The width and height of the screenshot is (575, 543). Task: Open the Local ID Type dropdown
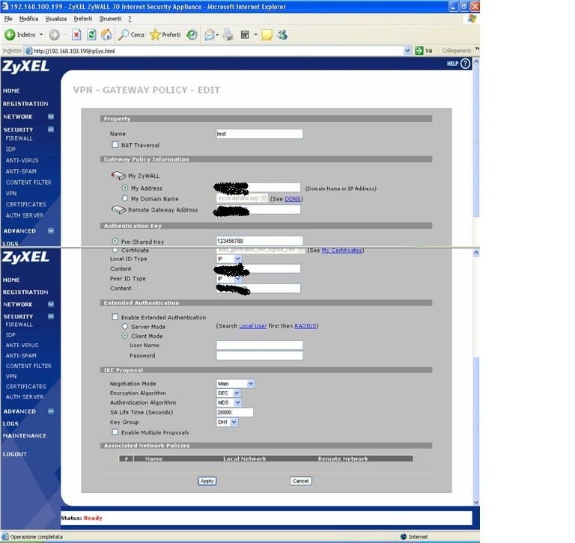pyautogui.click(x=229, y=259)
